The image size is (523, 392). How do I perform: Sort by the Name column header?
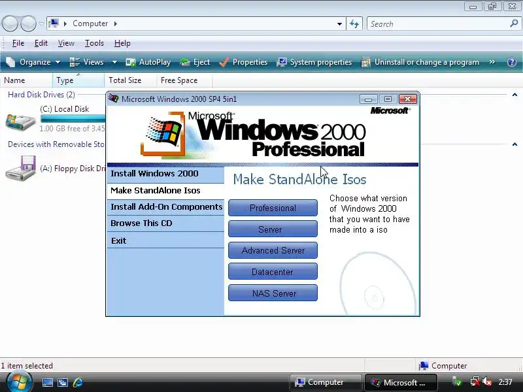(26, 80)
